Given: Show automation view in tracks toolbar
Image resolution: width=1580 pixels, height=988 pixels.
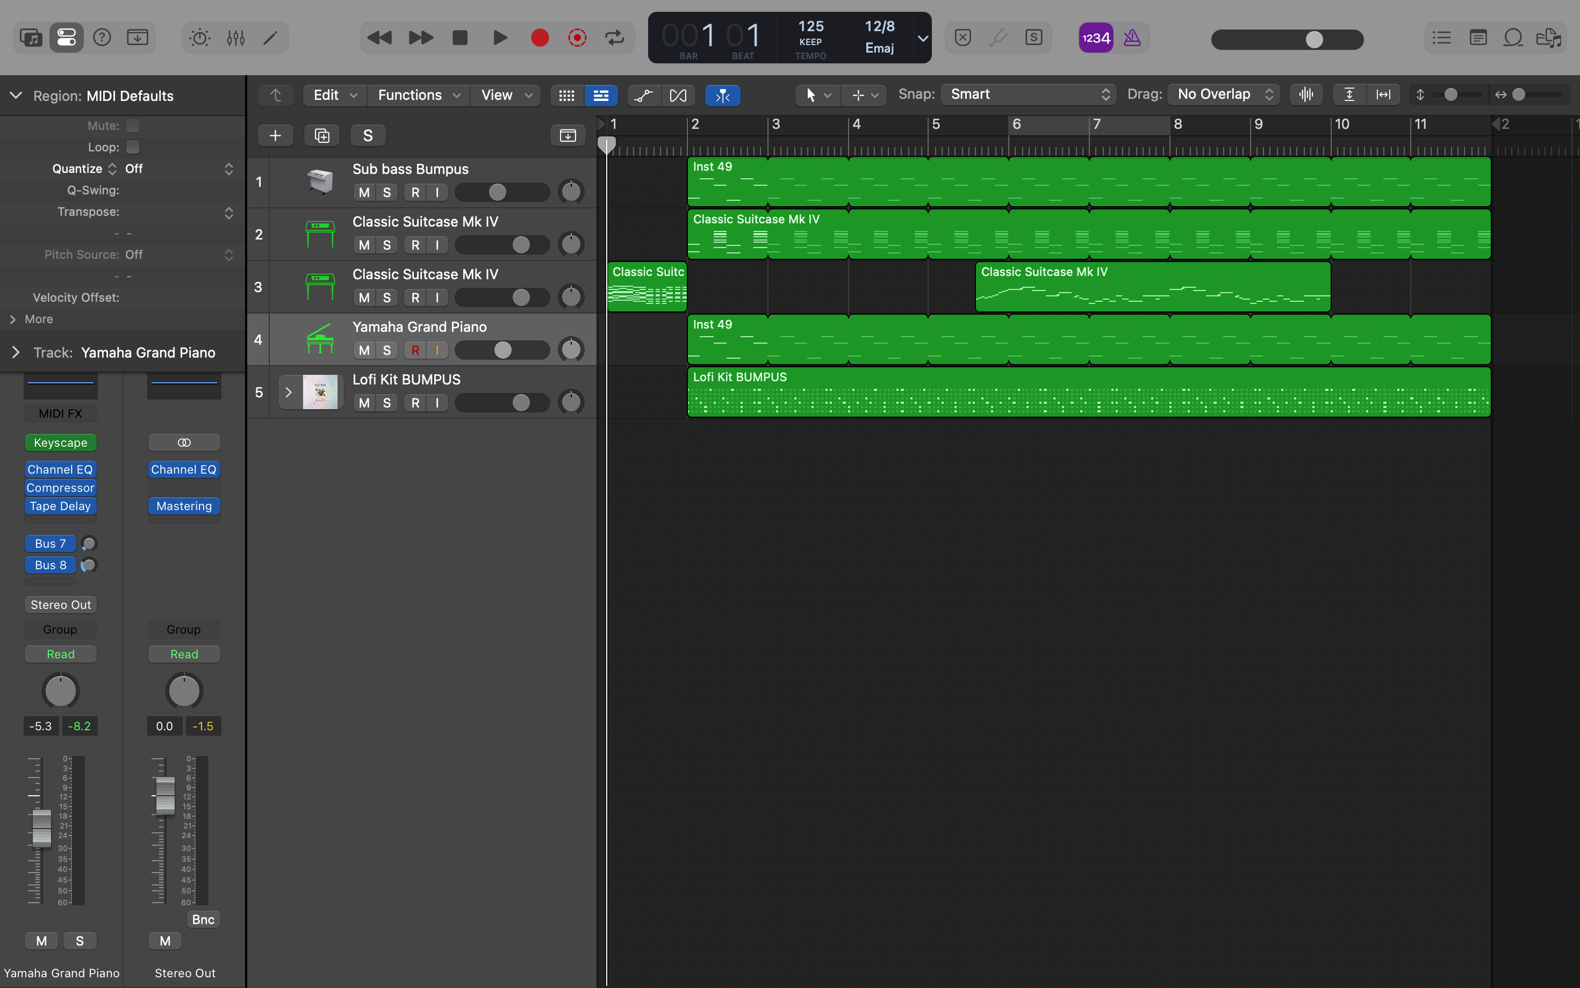Looking at the screenshot, I should 643,96.
